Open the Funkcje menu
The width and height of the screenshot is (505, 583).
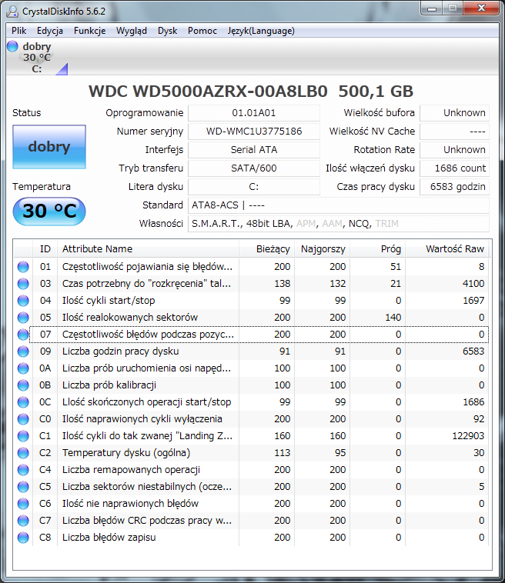[x=89, y=31]
